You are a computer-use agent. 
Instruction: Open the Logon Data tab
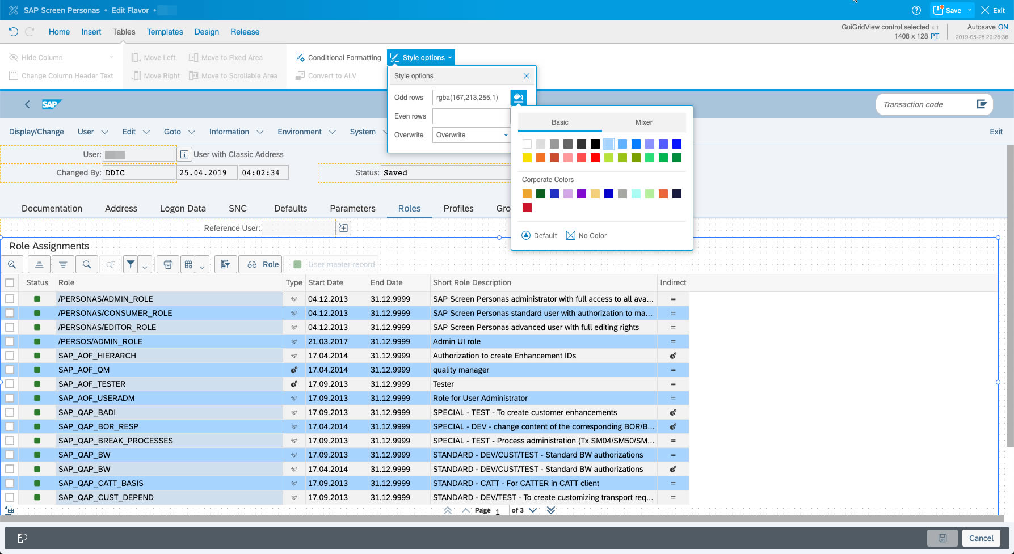(183, 208)
